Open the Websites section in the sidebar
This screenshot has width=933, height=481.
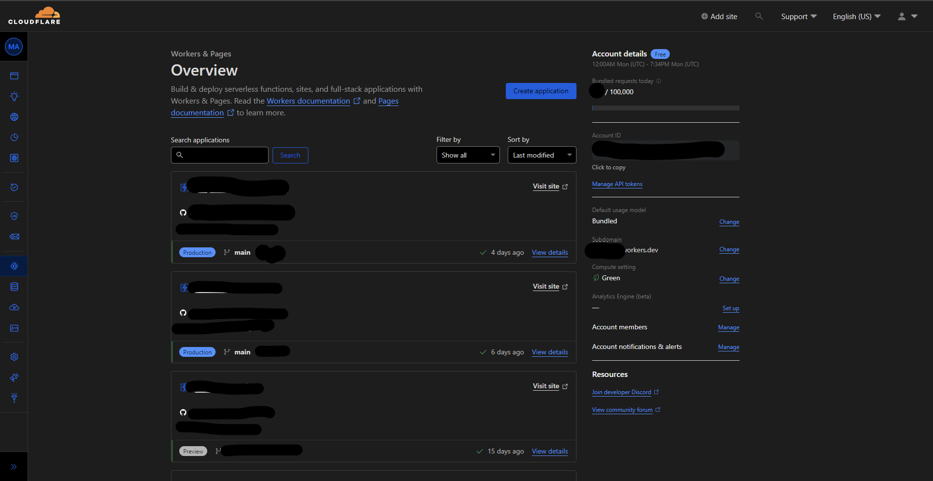(x=14, y=76)
